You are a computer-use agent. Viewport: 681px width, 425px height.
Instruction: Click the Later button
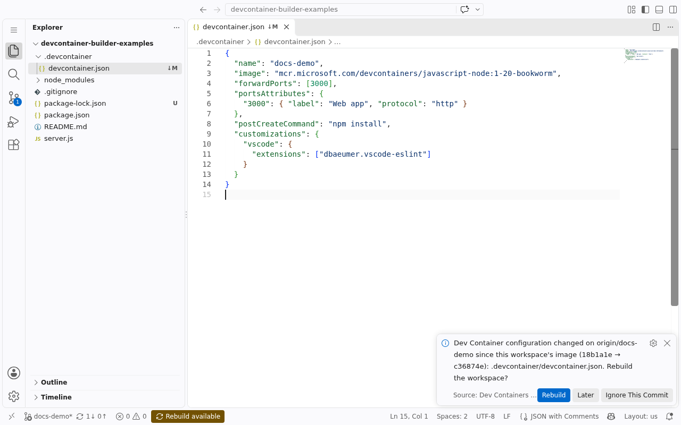[x=586, y=395]
